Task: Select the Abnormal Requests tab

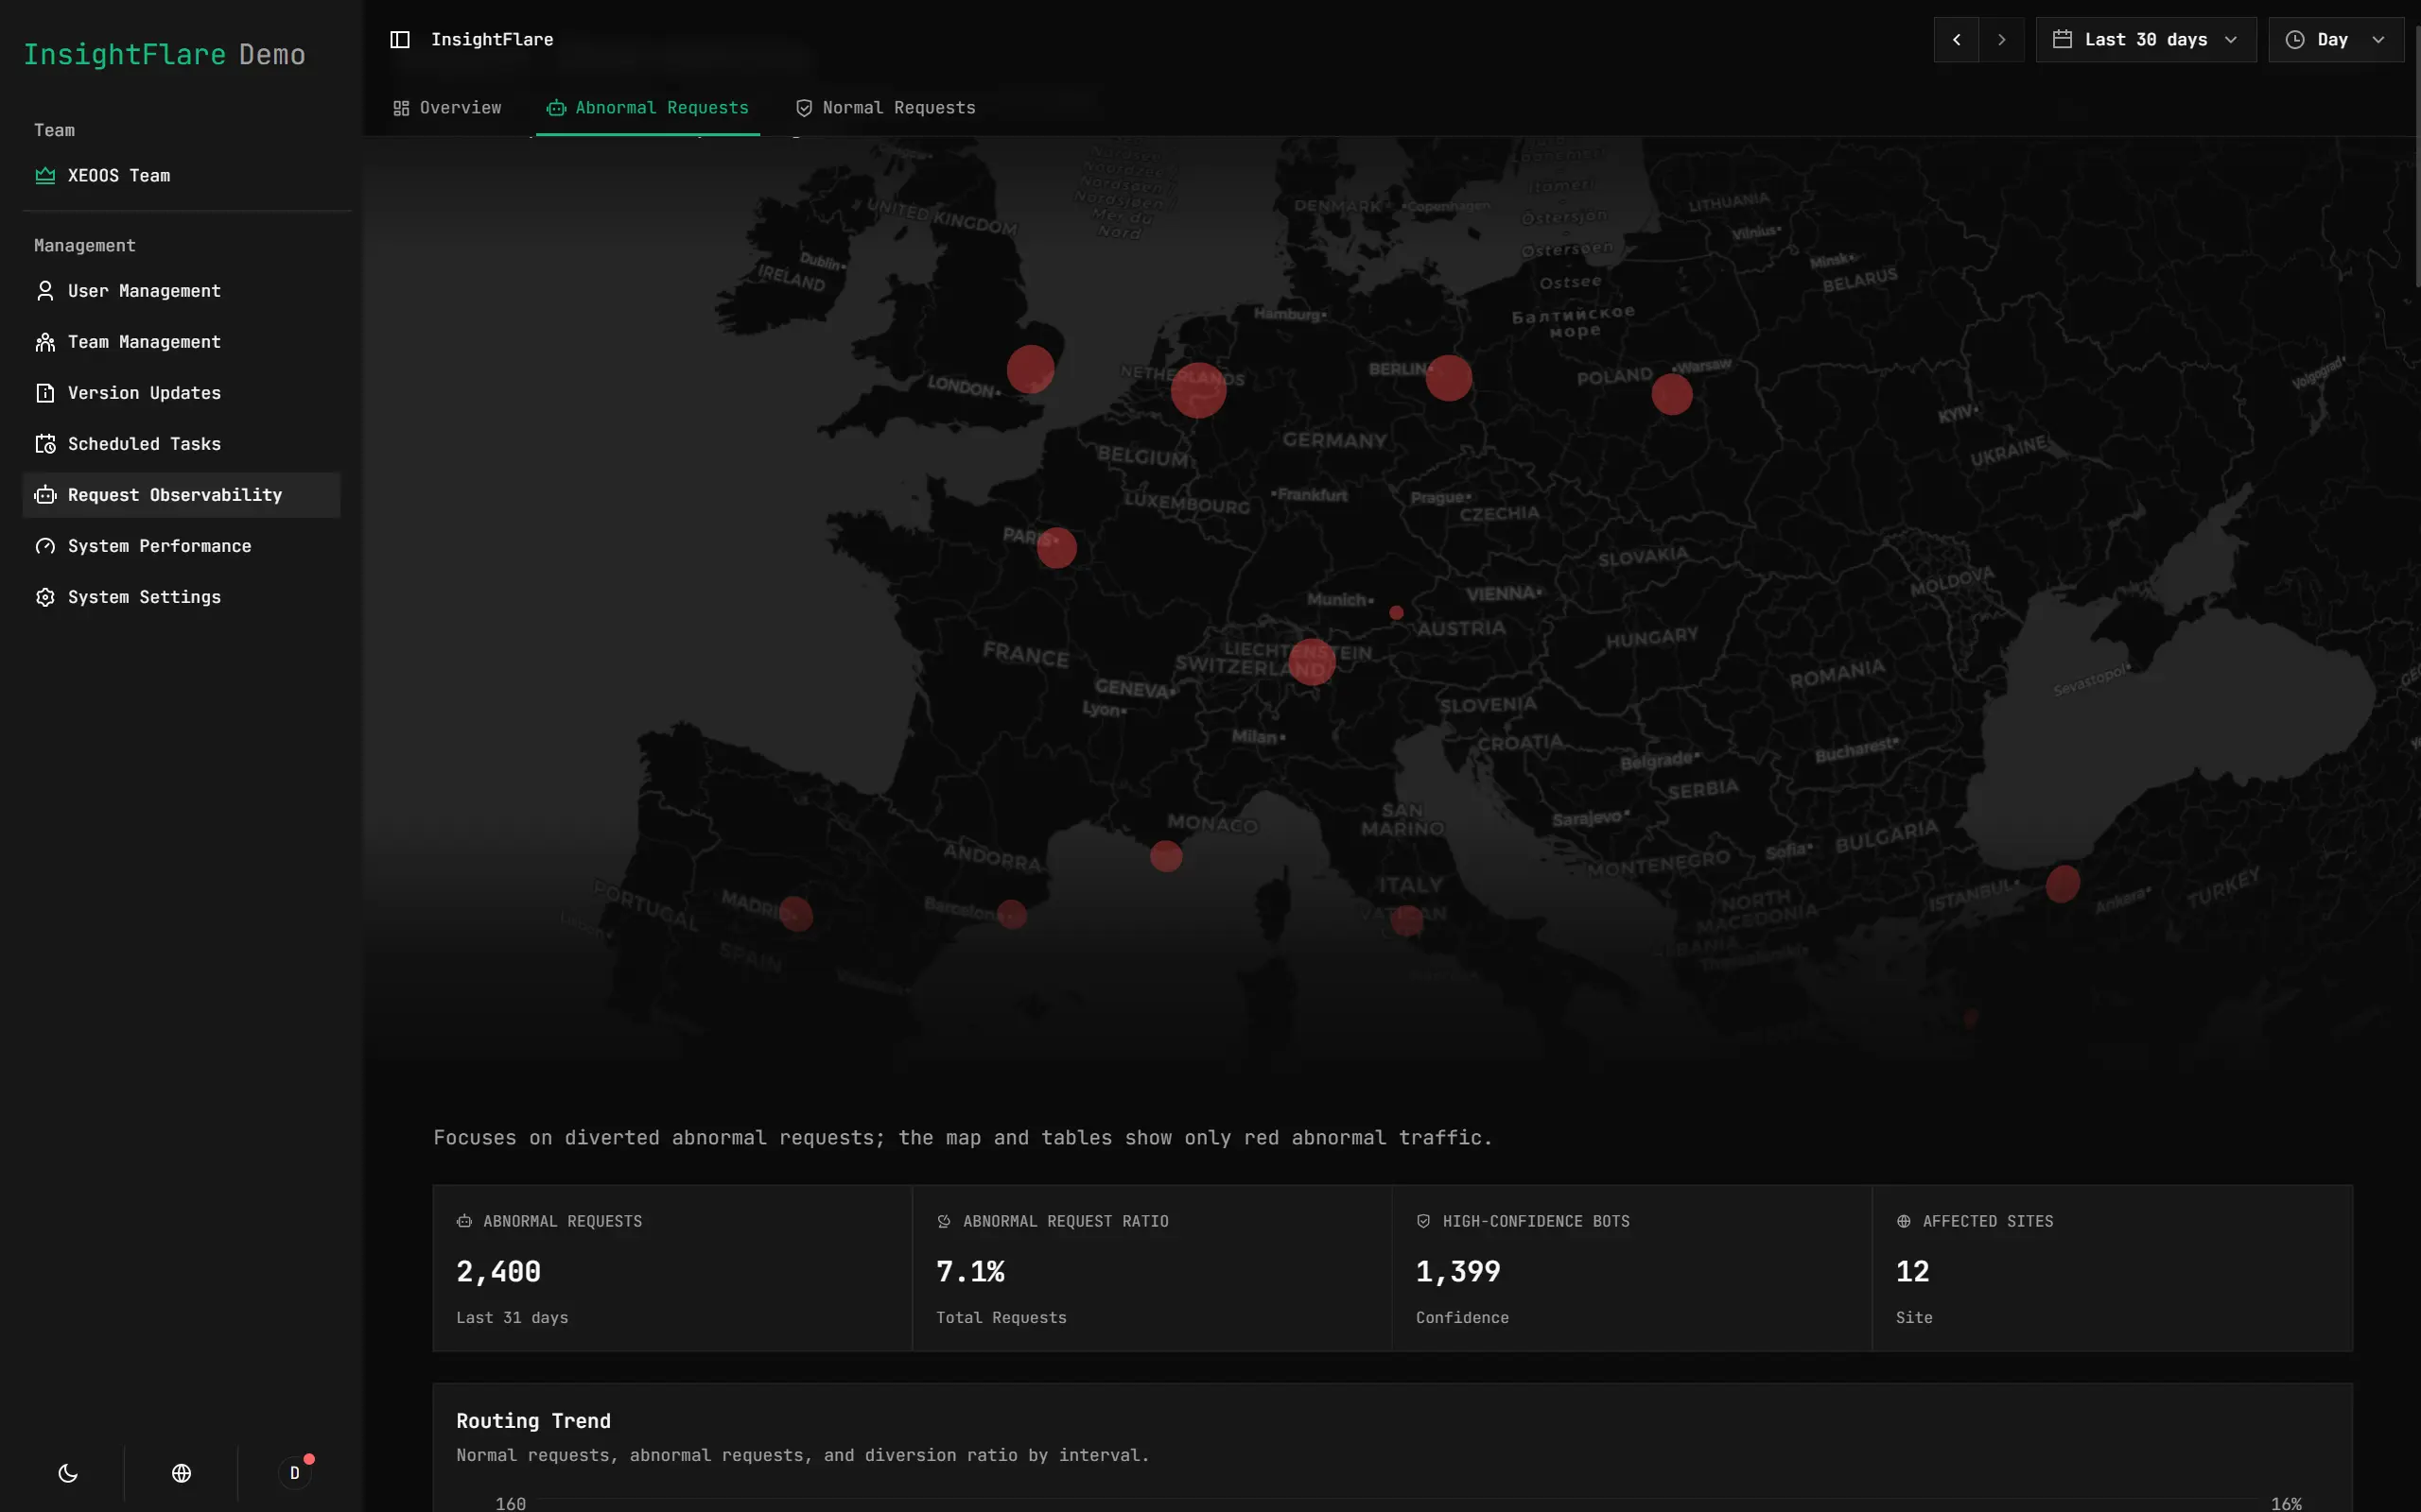Action: 647,108
